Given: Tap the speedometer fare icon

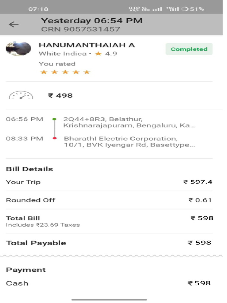Looking at the screenshot, I should point(21,95).
